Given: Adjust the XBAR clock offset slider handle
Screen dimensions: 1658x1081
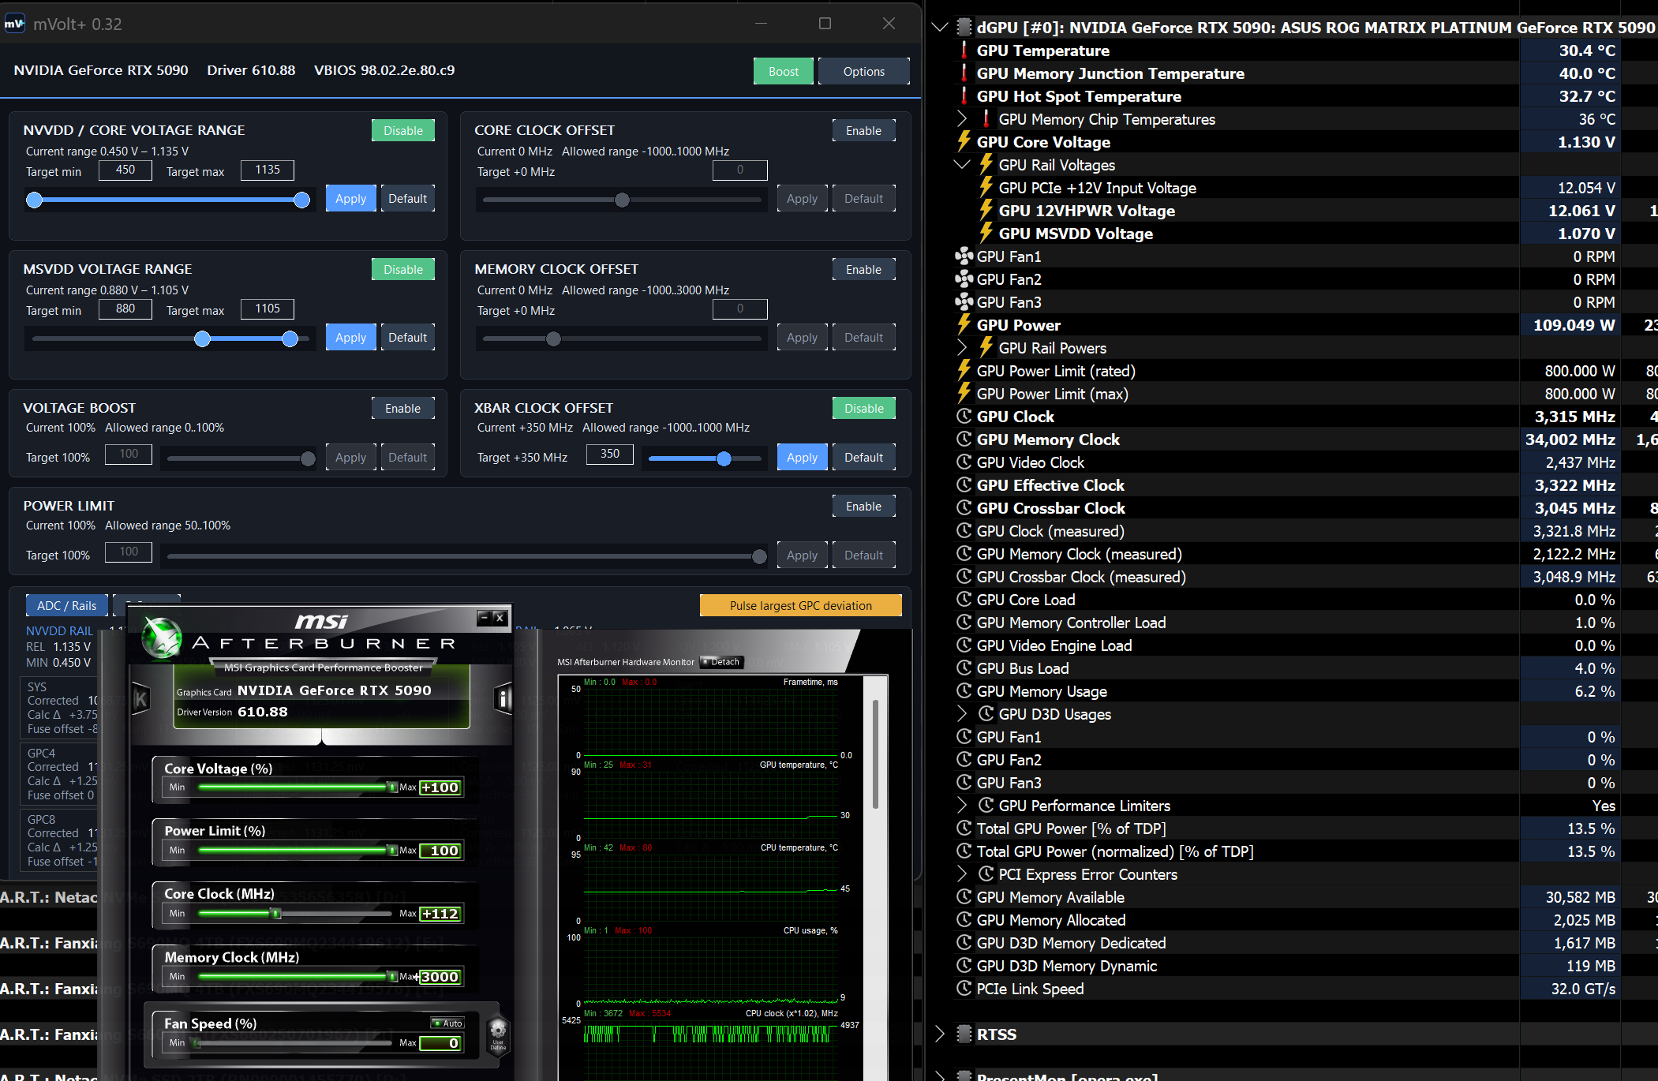Looking at the screenshot, I should pyautogui.click(x=724, y=459).
